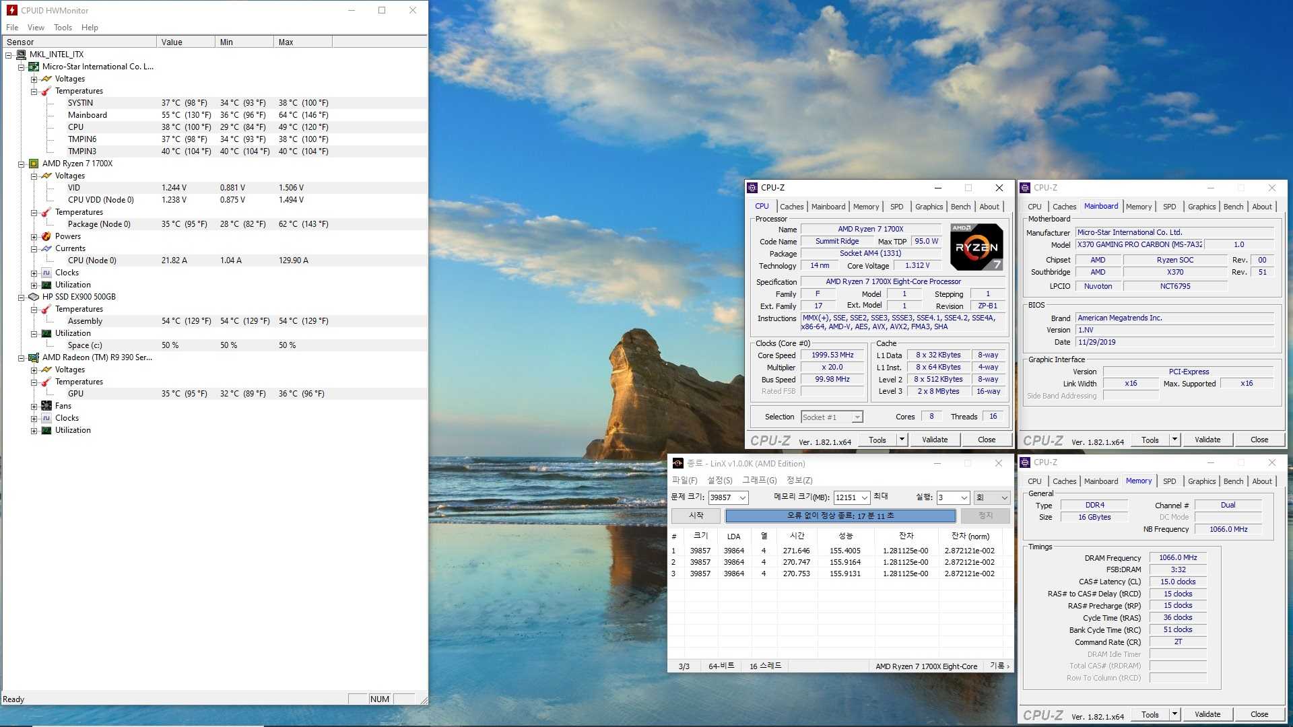Collapse the mainboard Temperatures branch

click(34, 91)
